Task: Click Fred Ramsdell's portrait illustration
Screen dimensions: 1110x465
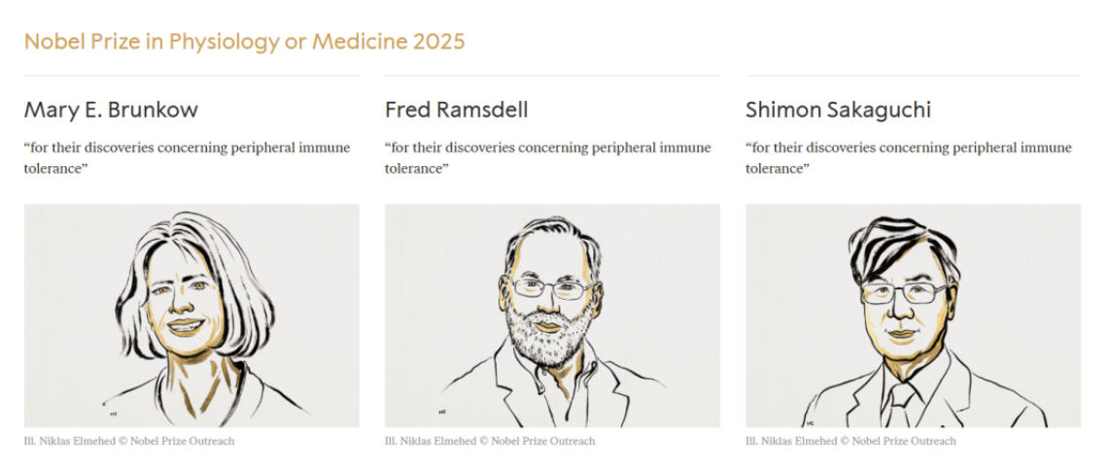Action: pyautogui.click(x=552, y=316)
